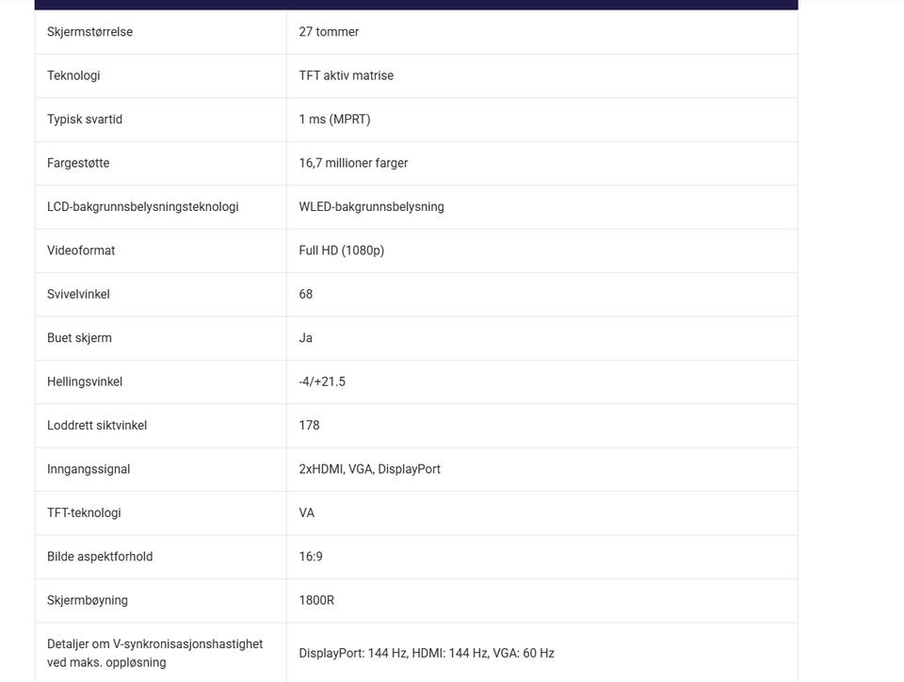
Task: Select 16,7 millioner farger text
Action: (x=353, y=163)
